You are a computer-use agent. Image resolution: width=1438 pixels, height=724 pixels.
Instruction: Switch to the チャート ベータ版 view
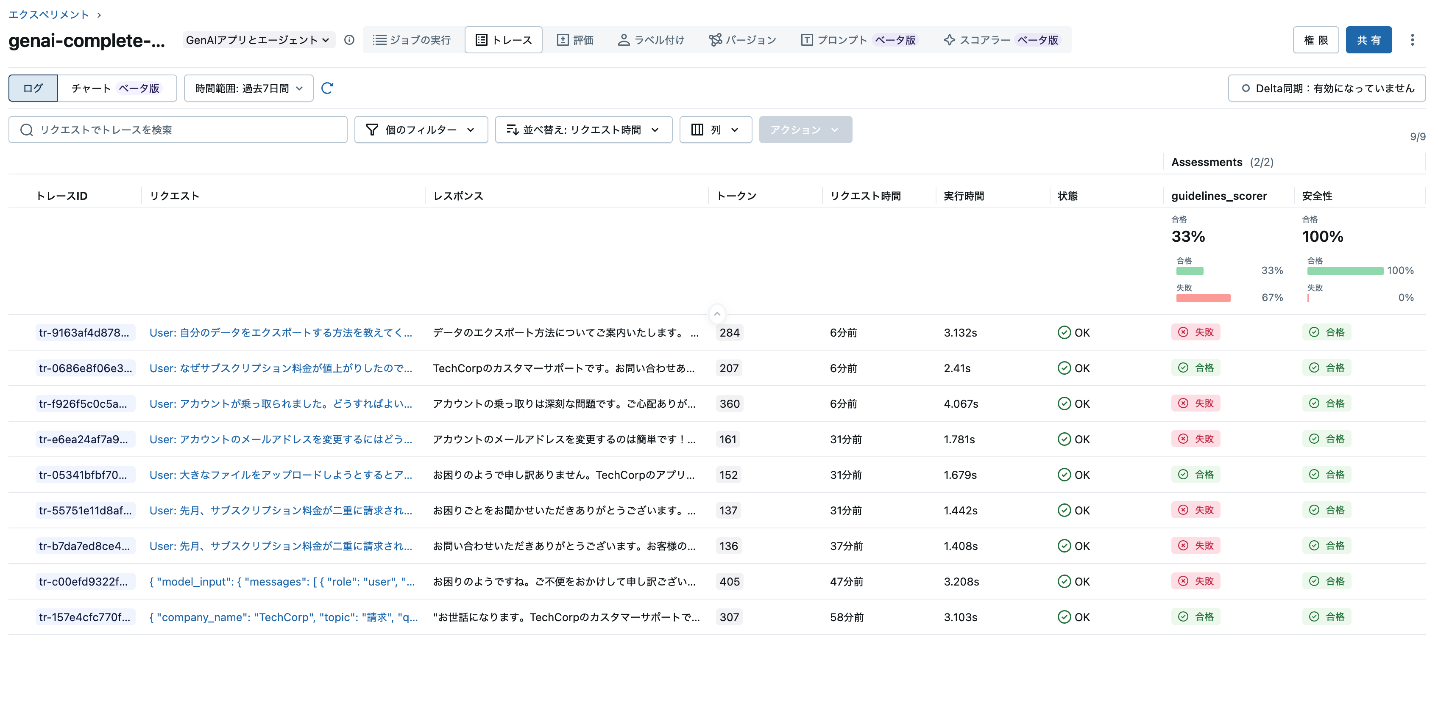click(116, 88)
